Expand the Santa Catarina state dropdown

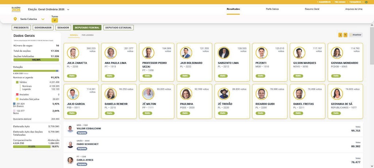click(x=43, y=19)
